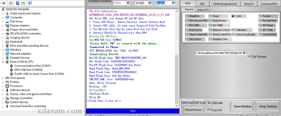Switch to the CDMA/Qualcomm/LG tab
This screenshot has height=116, width=281.
[225, 4]
